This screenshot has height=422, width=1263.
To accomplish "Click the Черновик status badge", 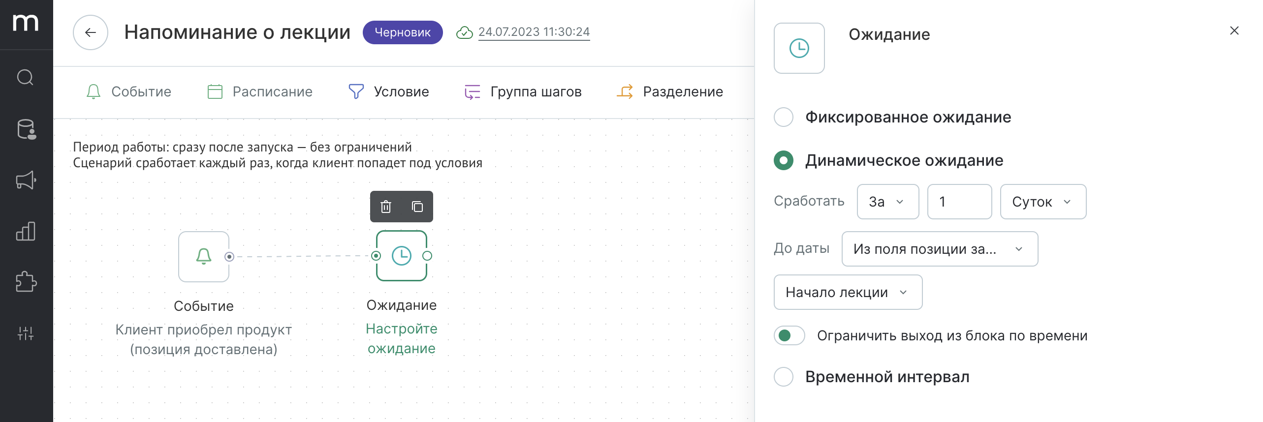I will click(403, 32).
